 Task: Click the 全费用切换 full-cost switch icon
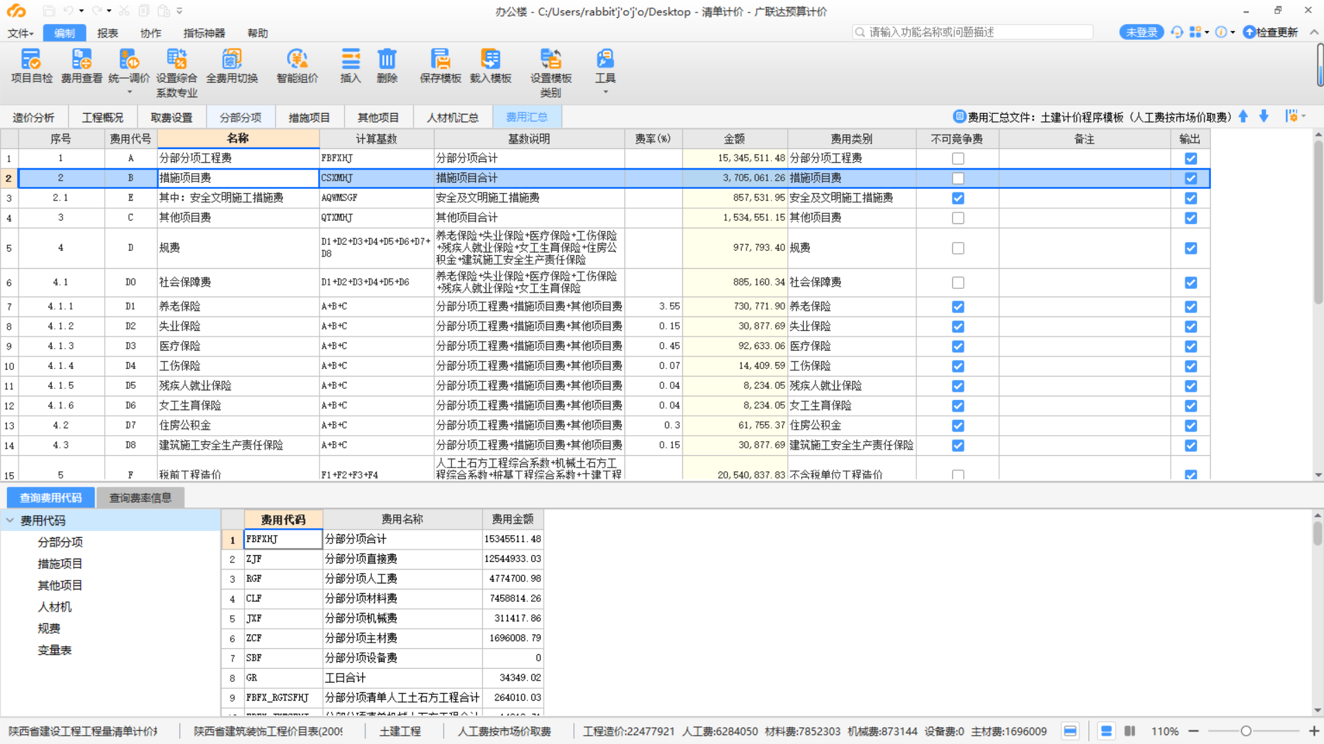coord(232,66)
